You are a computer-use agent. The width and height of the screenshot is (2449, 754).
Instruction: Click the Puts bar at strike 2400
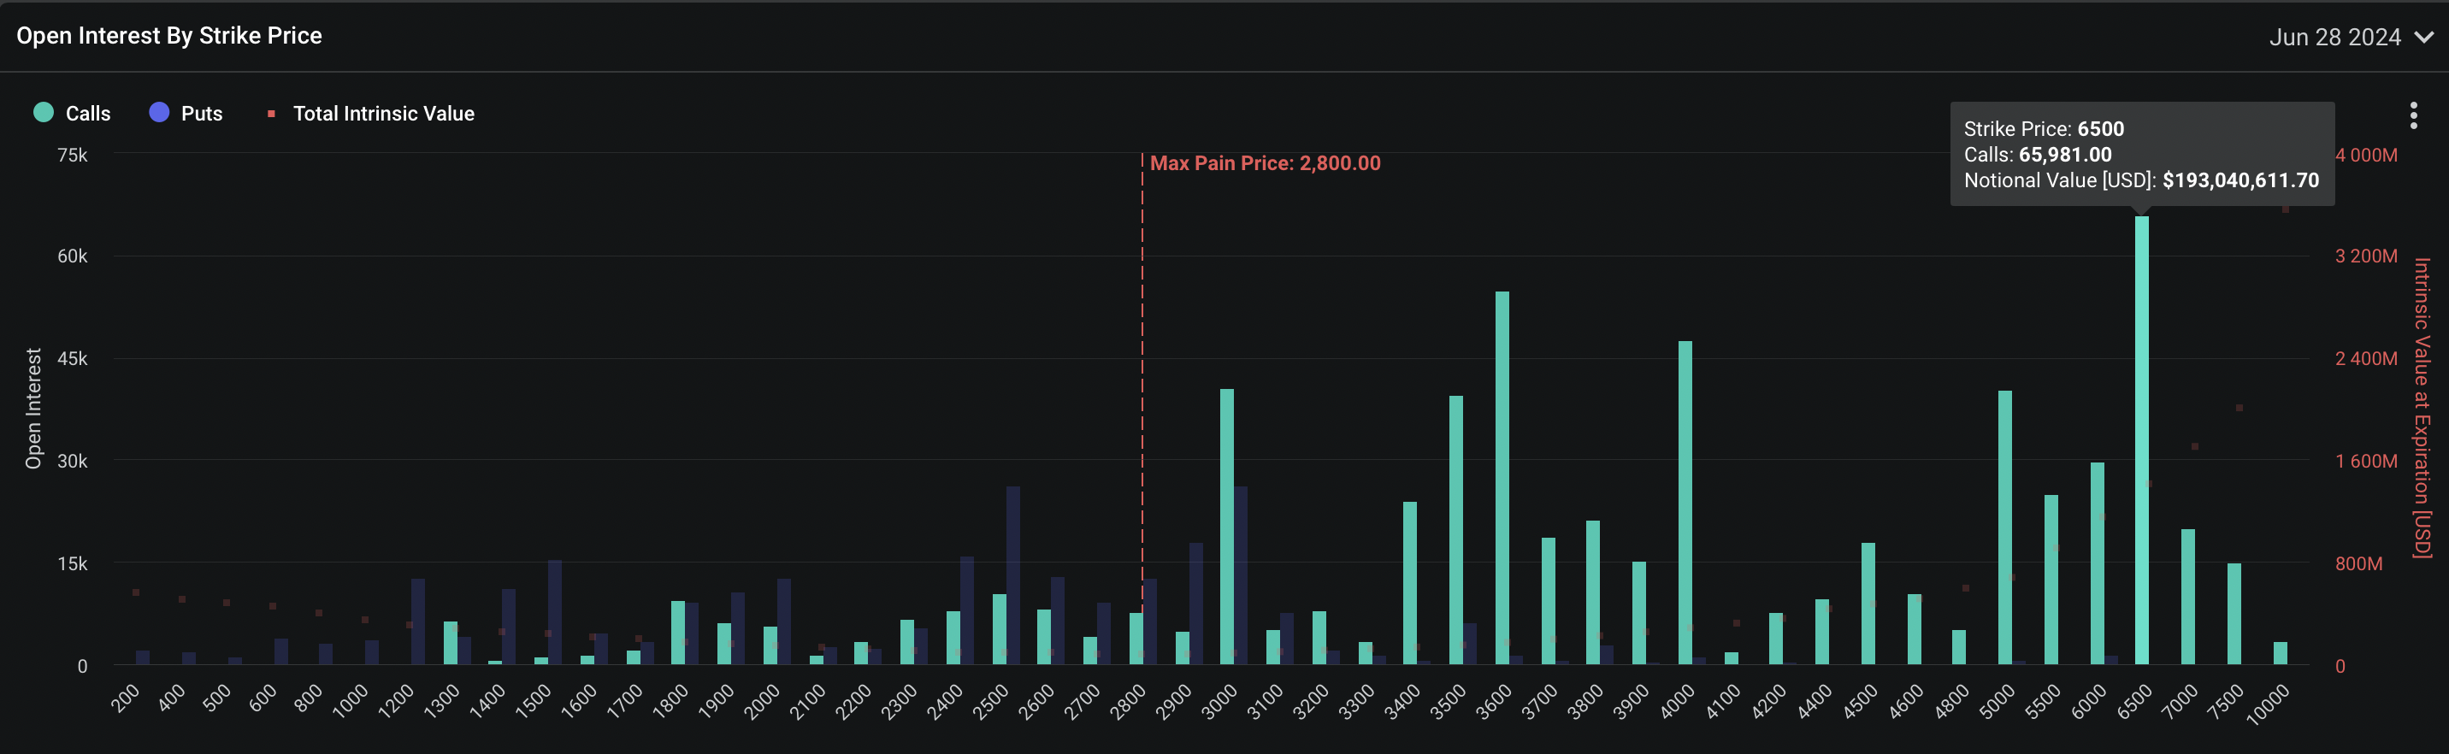tap(967, 610)
